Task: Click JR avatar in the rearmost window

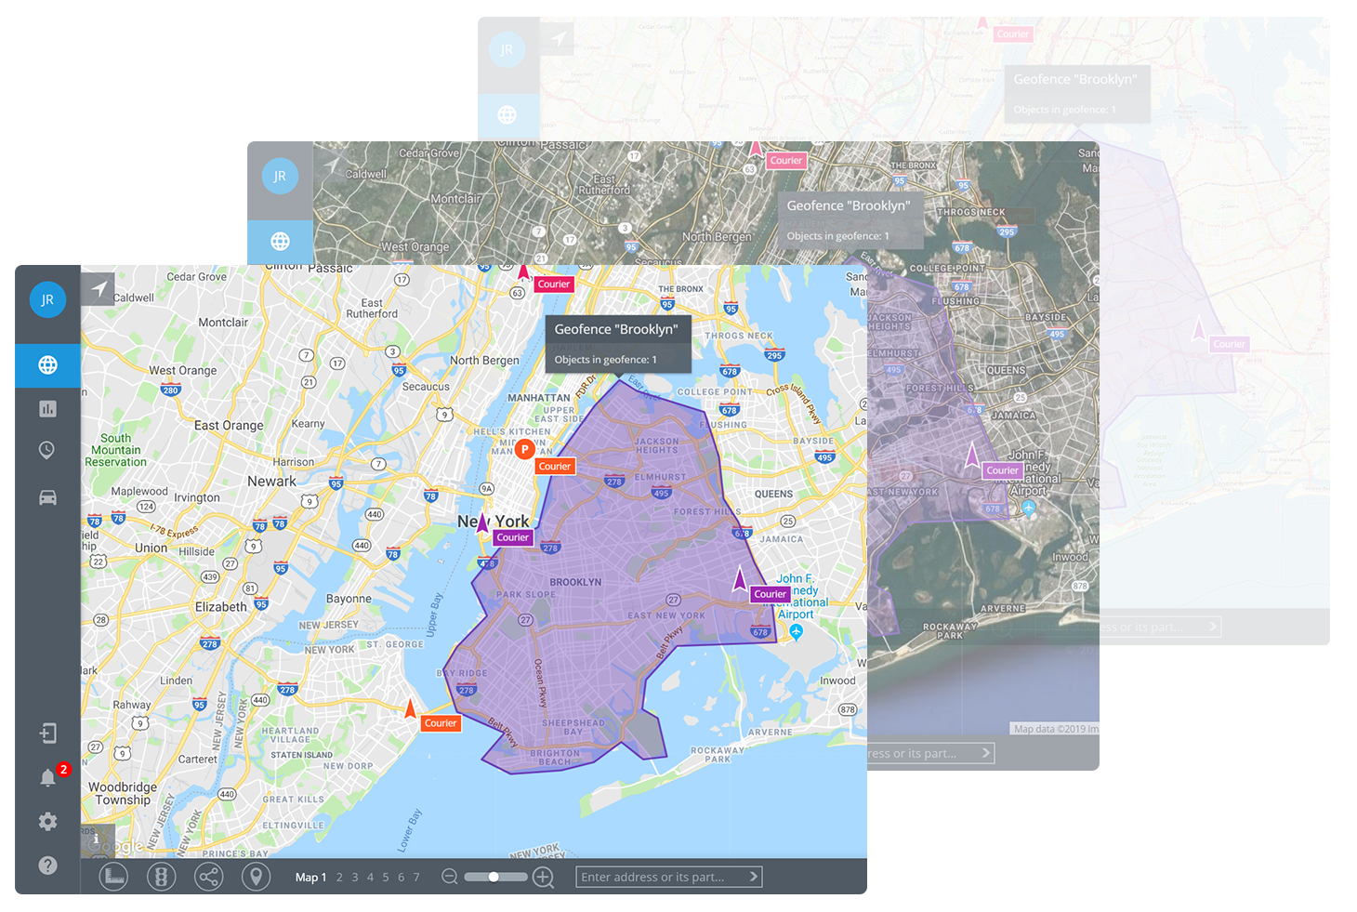Action: tap(507, 49)
